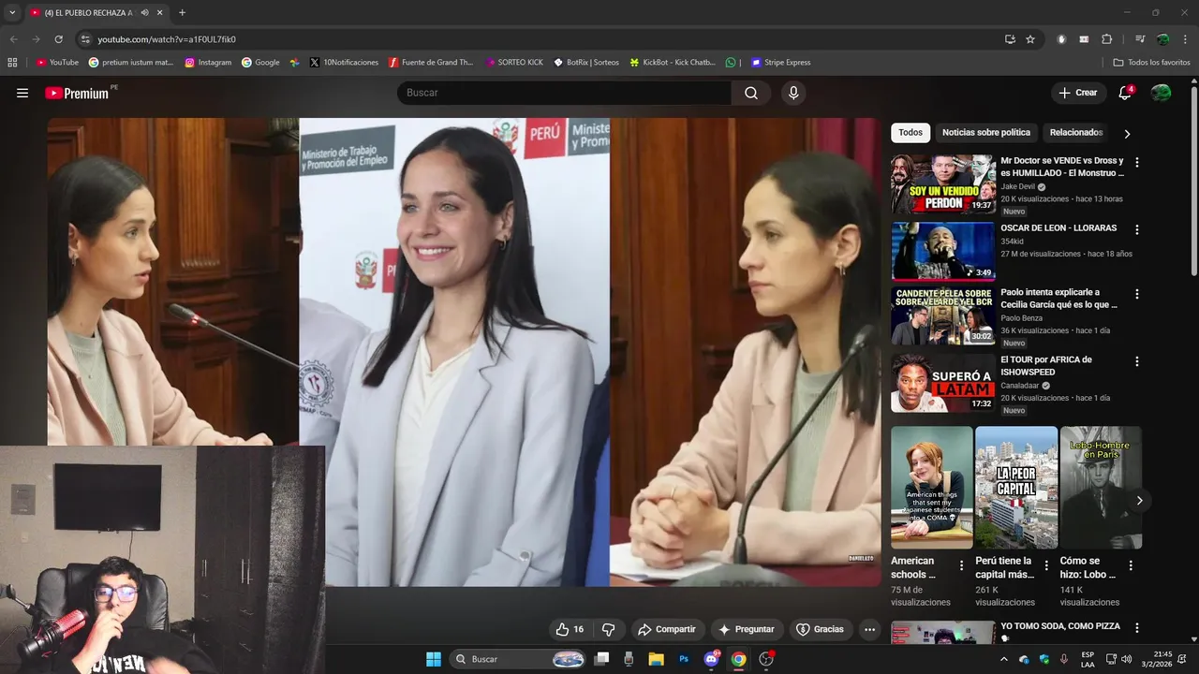Select the Noticias sobre política chip
The width and height of the screenshot is (1199, 674).
point(986,133)
